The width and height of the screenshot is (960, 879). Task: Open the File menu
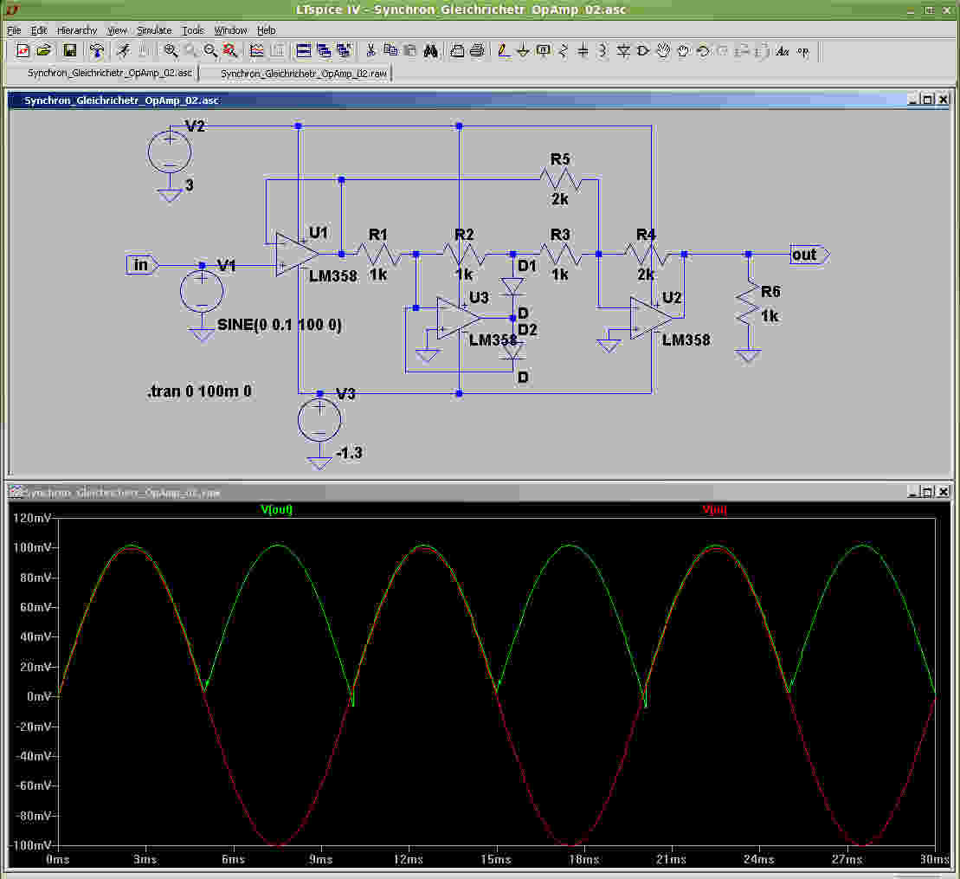click(x=14, y=30)
